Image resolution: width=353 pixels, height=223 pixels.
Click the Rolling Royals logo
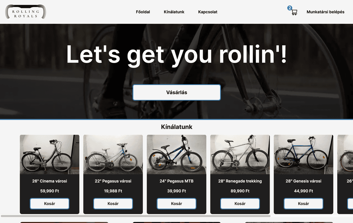(26, 12)
